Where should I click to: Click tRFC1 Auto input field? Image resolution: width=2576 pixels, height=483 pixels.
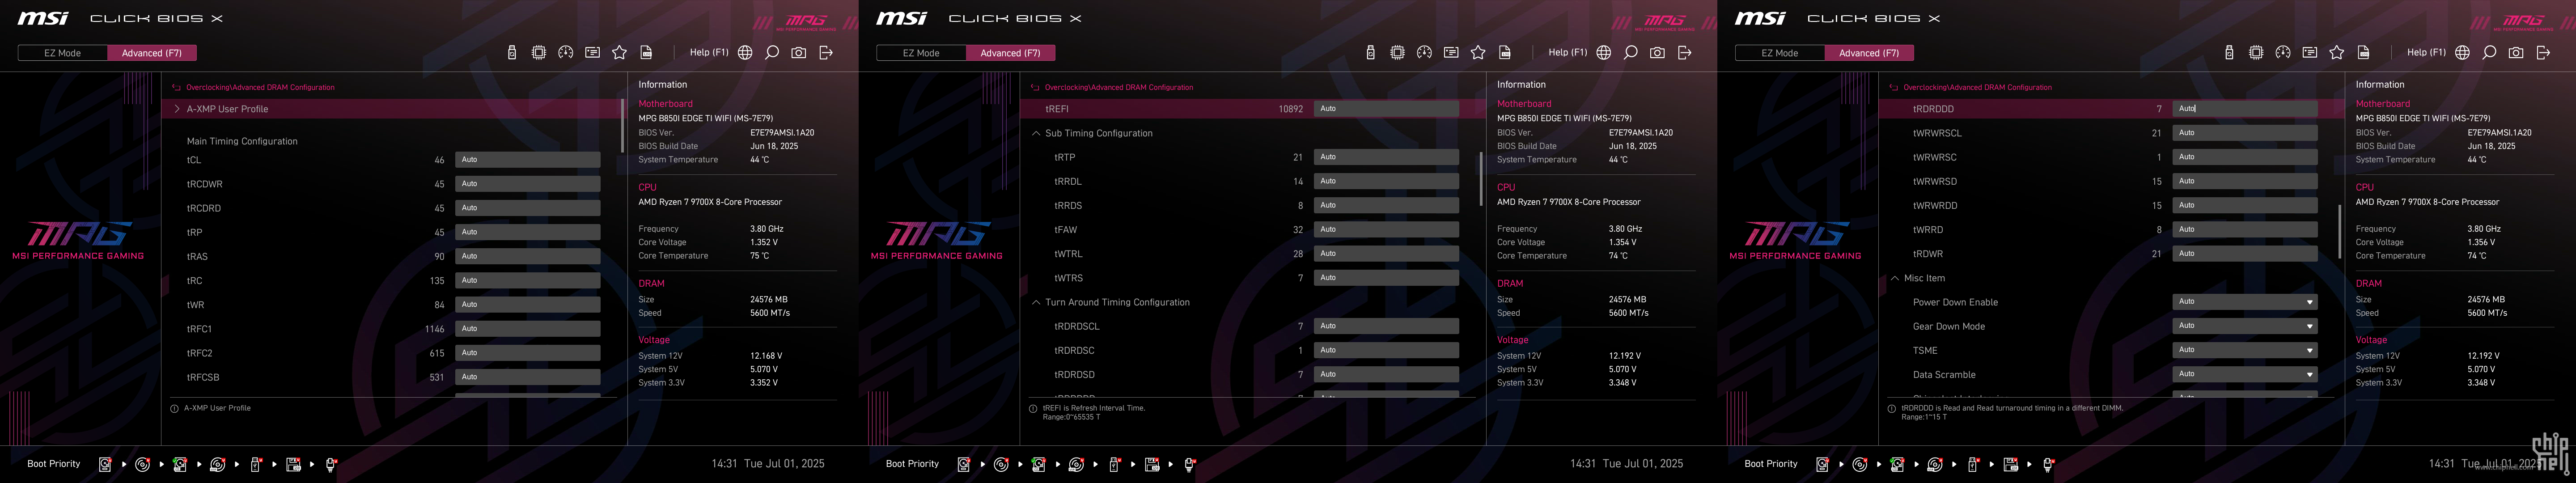coord(528,329)
